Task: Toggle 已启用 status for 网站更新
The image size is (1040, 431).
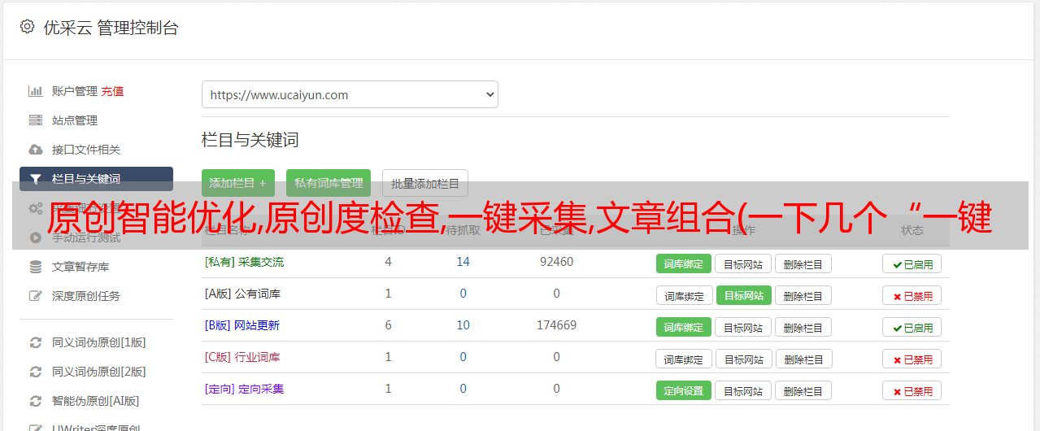Action: pos(912,327)
